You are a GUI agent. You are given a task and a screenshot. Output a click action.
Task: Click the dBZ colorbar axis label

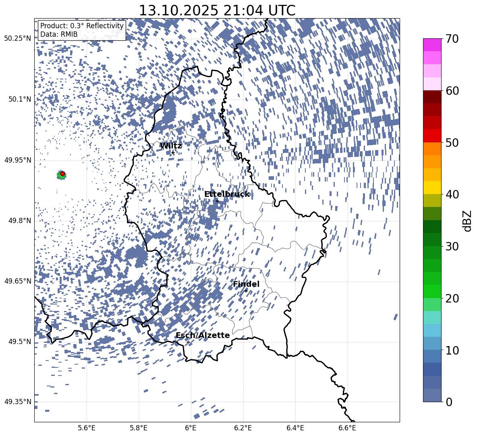[467, 221]
